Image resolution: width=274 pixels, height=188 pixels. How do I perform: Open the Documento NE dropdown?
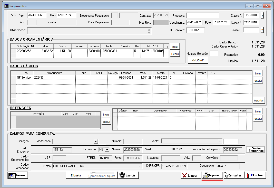click(107, 149)
